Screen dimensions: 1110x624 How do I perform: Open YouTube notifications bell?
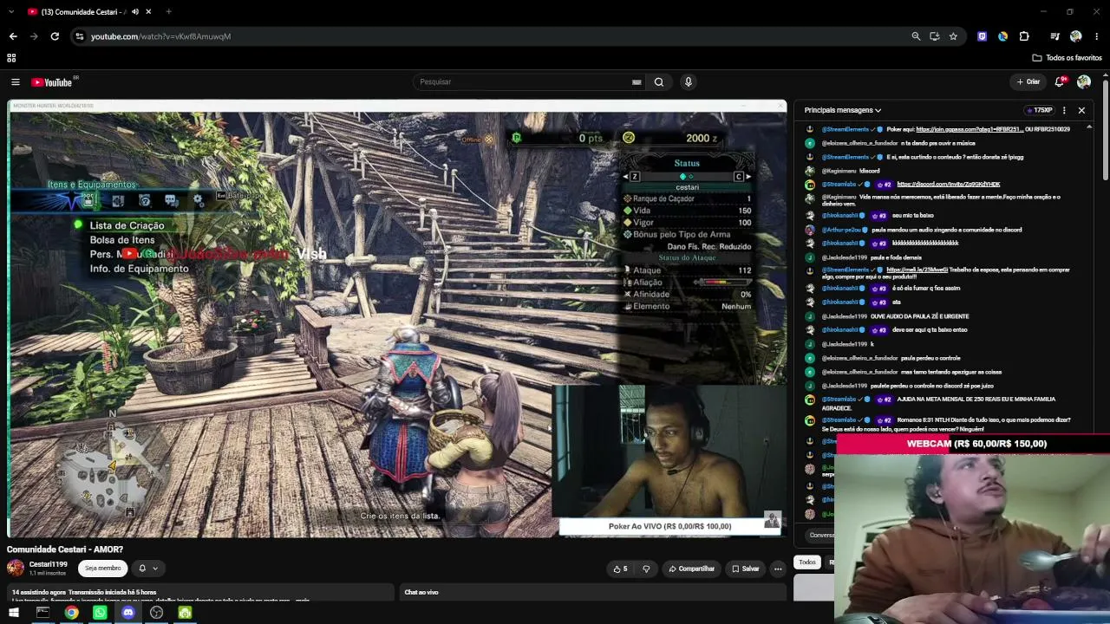pos(1060,81)
